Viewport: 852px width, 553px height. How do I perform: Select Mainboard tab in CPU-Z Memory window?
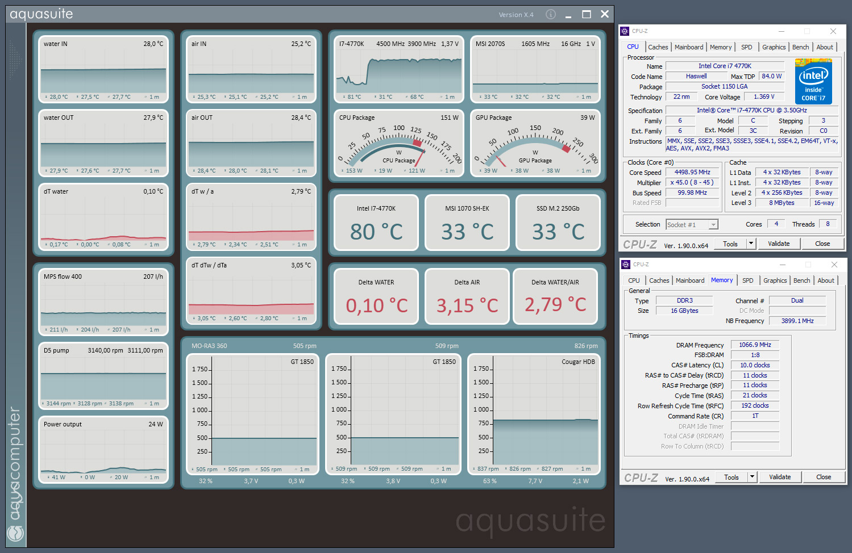[x=690, y=280]
